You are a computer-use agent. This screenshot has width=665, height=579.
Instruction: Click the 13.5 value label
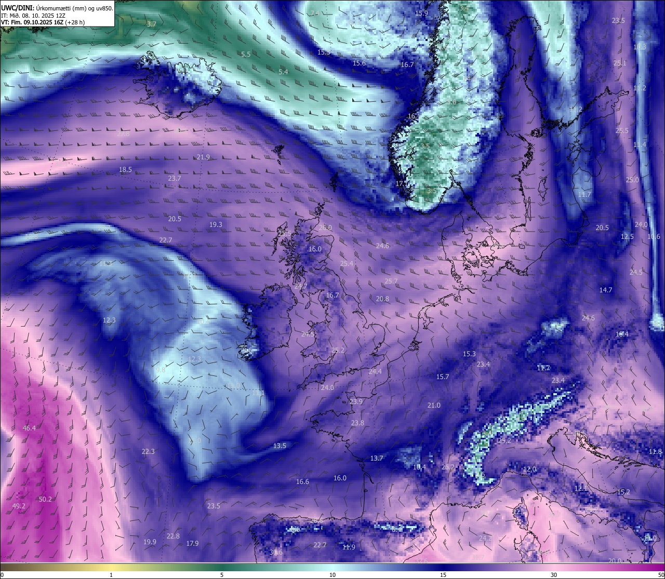pos(280,446)
